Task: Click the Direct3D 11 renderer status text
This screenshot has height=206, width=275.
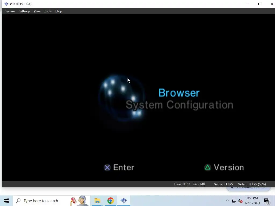Action: point(182,184)
